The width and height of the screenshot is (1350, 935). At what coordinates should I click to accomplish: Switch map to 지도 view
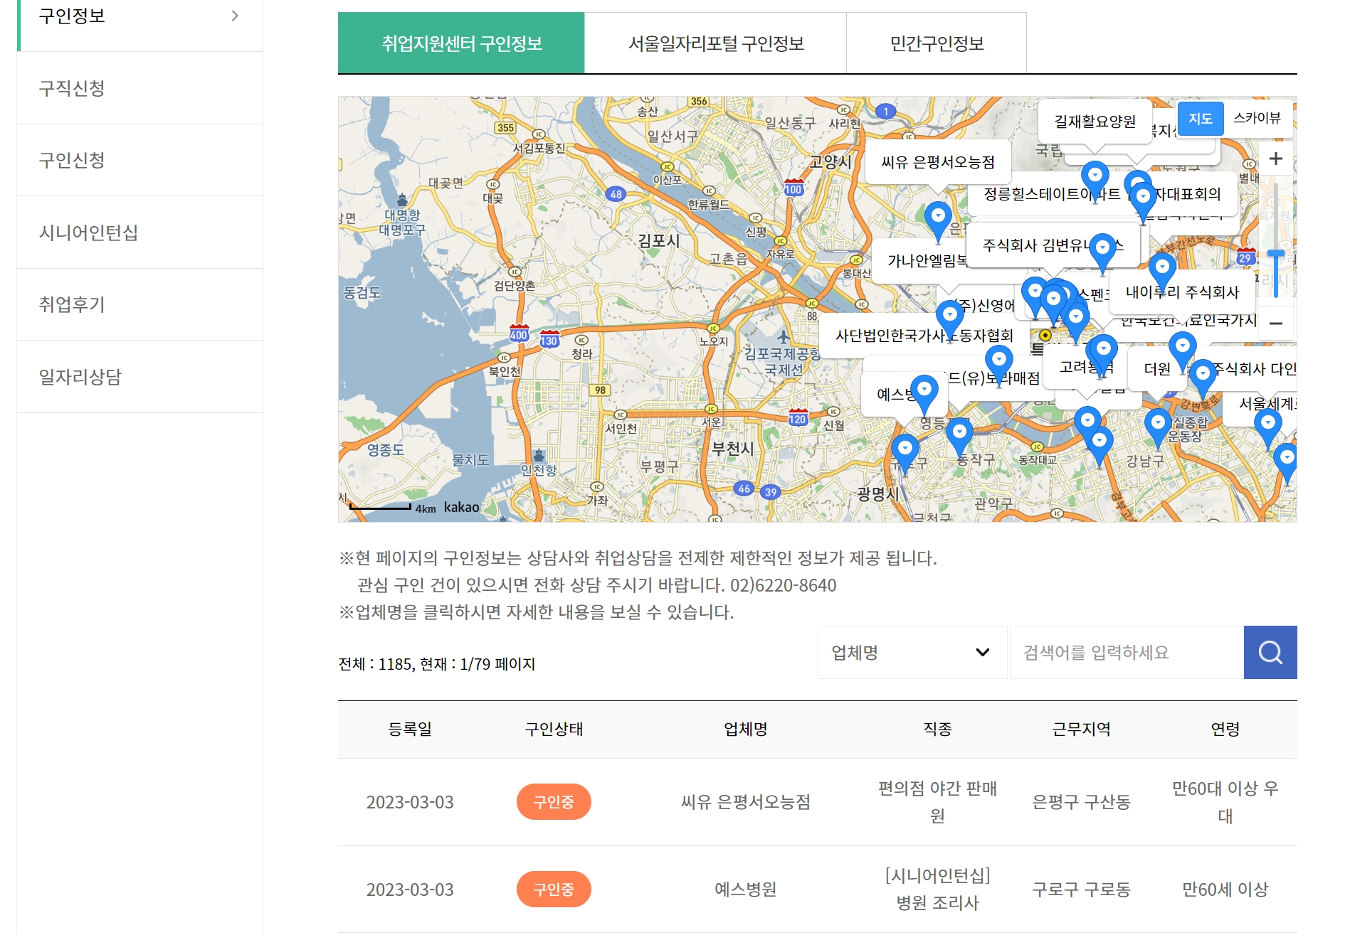1200,119
